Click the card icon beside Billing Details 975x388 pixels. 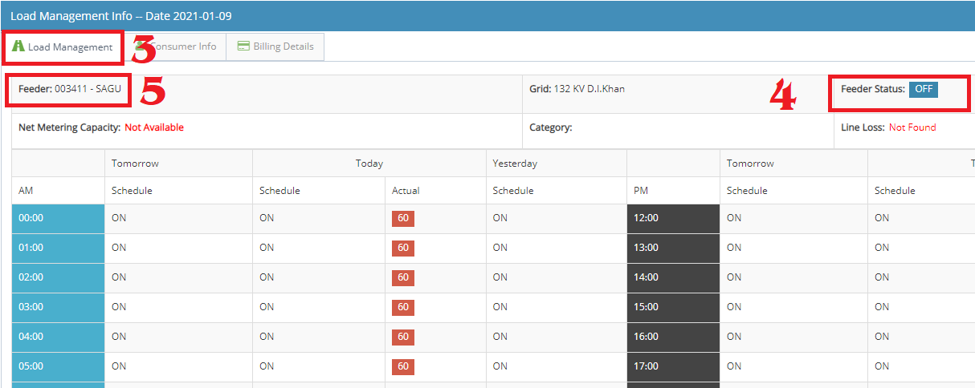[x=243, y=46]
